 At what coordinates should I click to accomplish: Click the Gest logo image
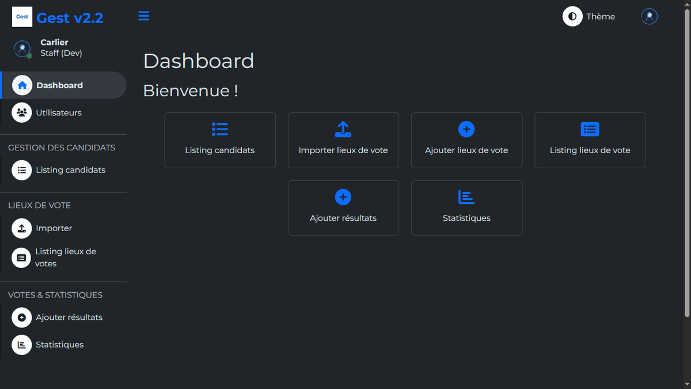22,17
